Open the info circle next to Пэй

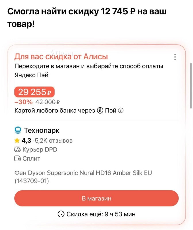coord(121,110)
